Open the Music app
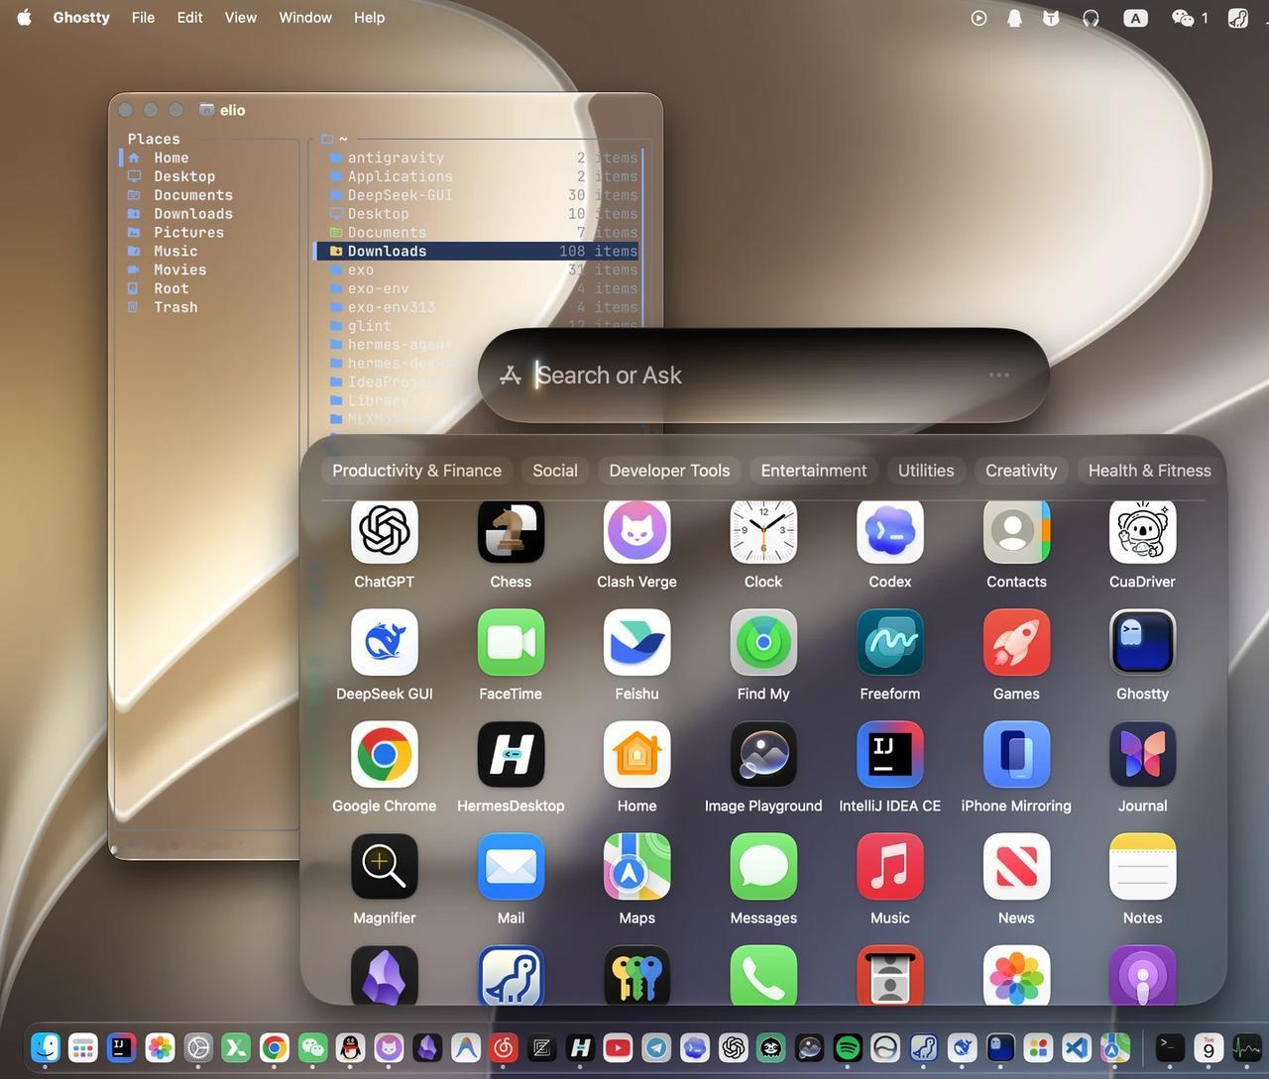Viewport: 1269px width, 1079px height. click(x=890, y=866)
